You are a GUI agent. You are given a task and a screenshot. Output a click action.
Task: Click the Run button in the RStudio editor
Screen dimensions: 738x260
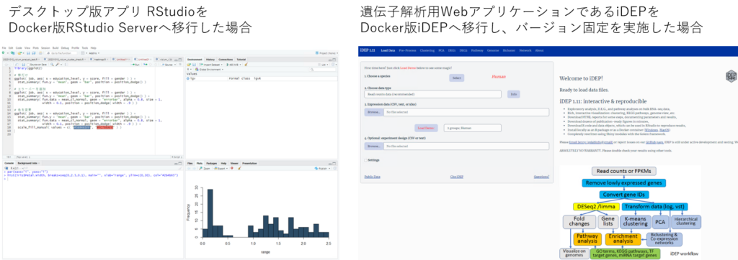(135, 65)
